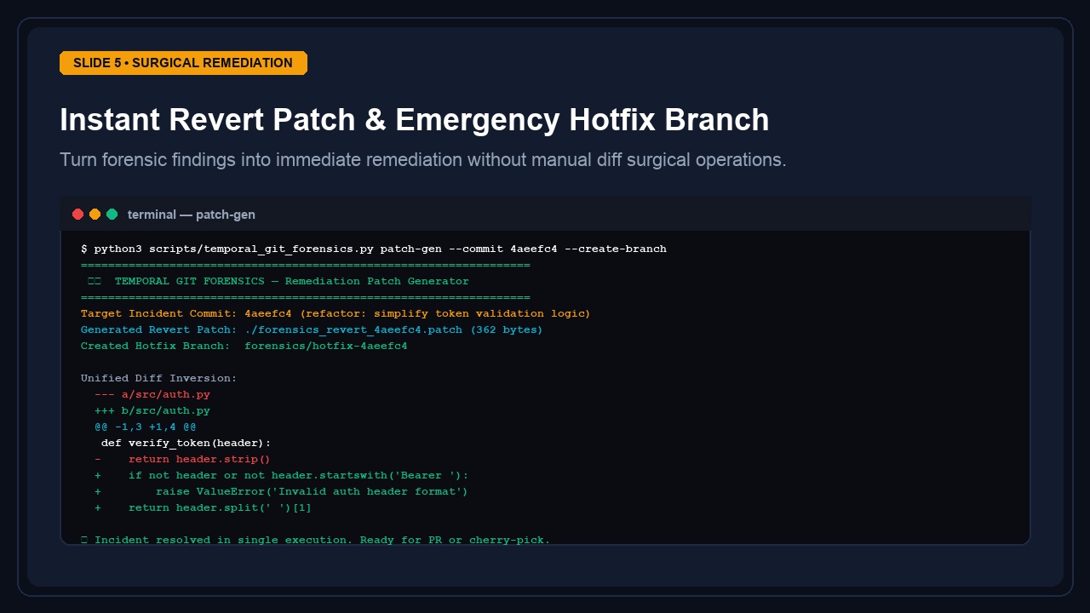The image size is (1090, 613).
Task: Select the added "raise ValueError" line
Action: (282, 491)
